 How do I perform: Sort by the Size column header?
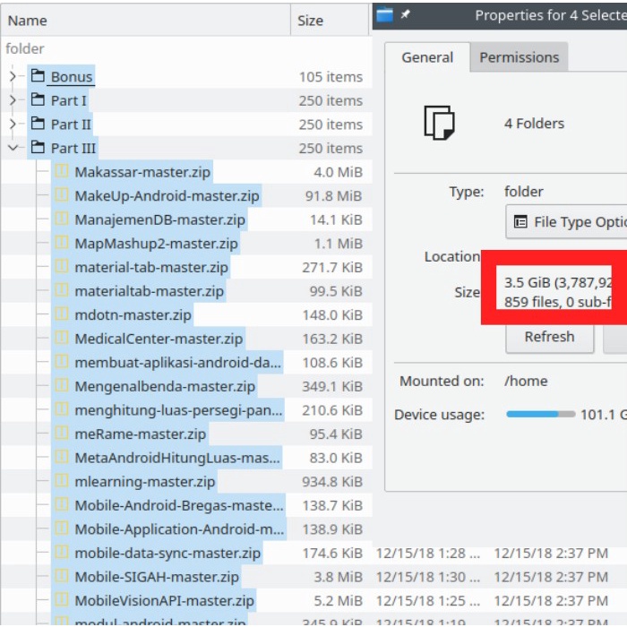[330, 21]
